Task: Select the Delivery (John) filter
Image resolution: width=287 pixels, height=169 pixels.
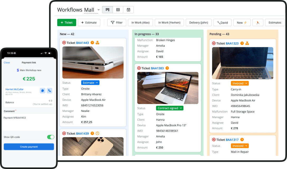Action: [x=198, y=23]
